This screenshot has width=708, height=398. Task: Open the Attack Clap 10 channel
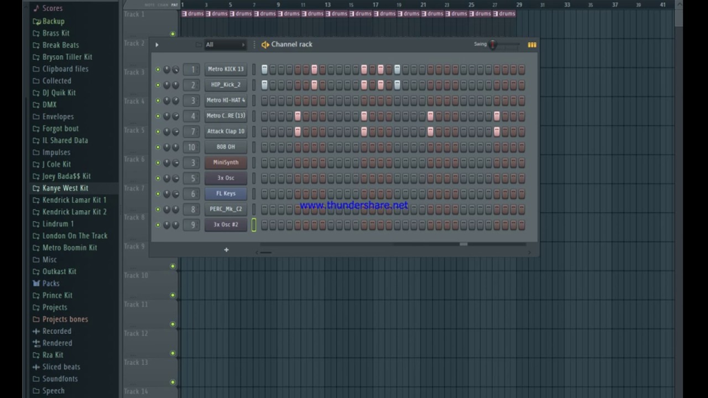coord(226,132)
